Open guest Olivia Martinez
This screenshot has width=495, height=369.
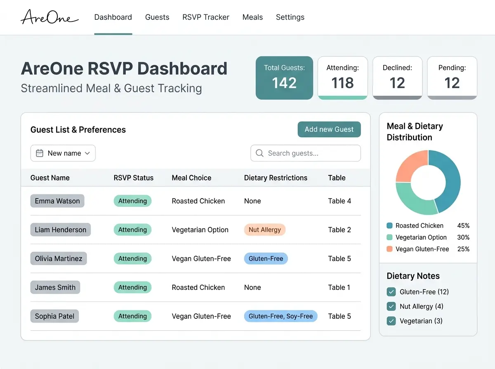(x=59, y=259)
